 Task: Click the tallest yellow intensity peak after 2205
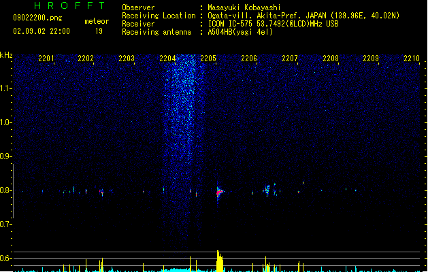(x=220, y=261)
